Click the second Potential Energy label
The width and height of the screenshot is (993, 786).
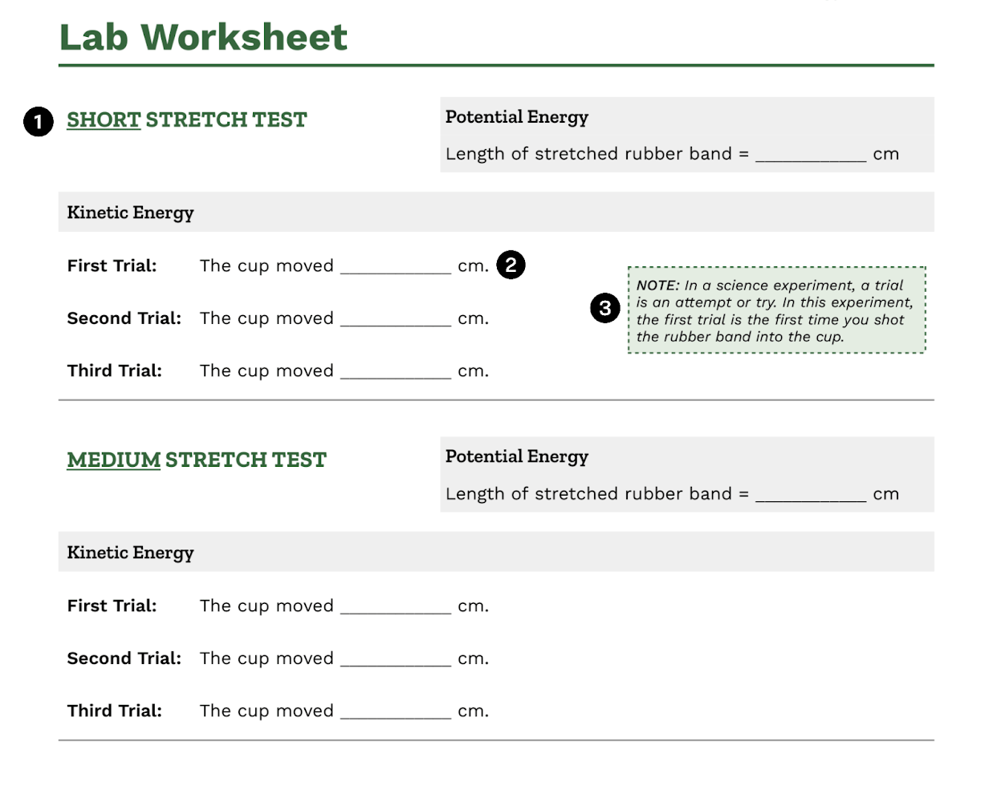[x=517, y=456]
